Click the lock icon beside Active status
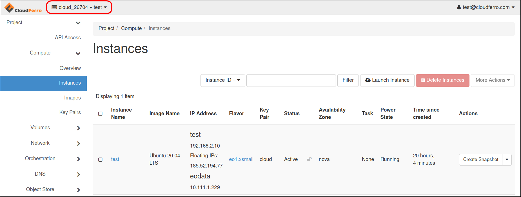The width and height of the screenshot is (521, 197). [309, 159]
